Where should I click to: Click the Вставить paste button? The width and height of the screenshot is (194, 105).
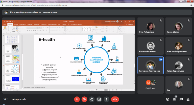click(x=5, y=28)
